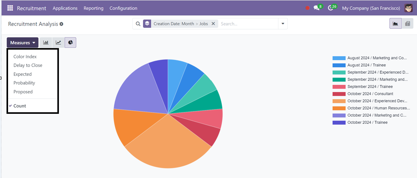Open the Recruitment Analysis gear settings
The height and width of the screenshot is (178, 417).
coord(61,24)
